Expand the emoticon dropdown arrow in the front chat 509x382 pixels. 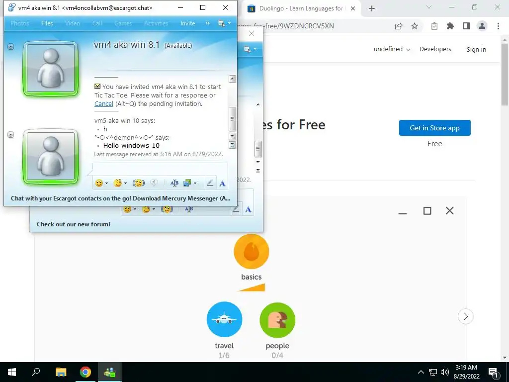point(106,184)
